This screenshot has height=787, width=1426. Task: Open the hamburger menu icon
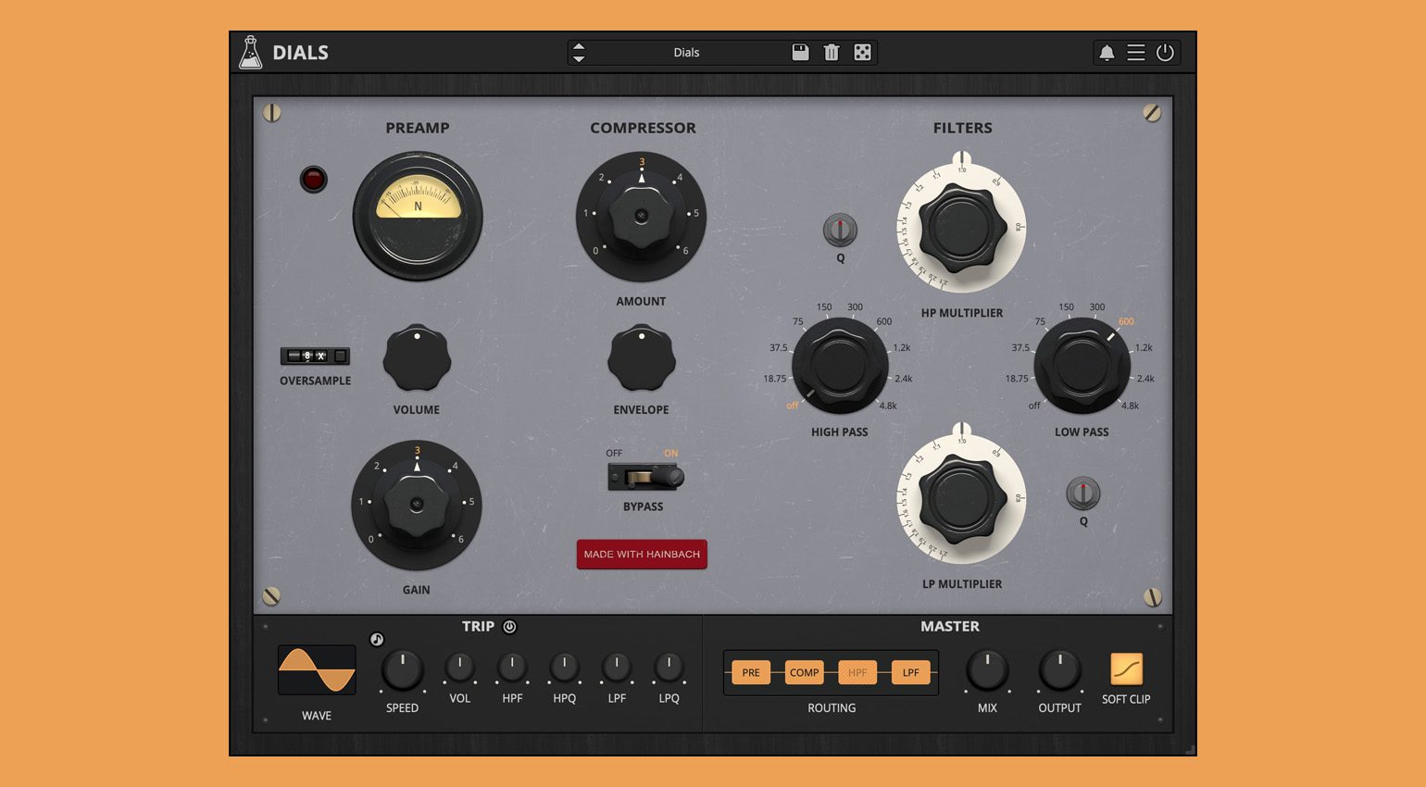coord(1135,53)
